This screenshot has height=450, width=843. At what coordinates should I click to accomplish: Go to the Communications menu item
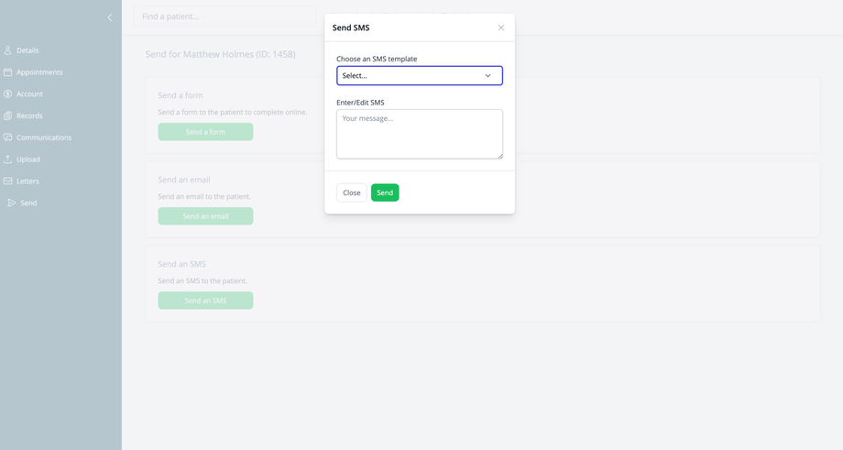(x=44, y=137)
